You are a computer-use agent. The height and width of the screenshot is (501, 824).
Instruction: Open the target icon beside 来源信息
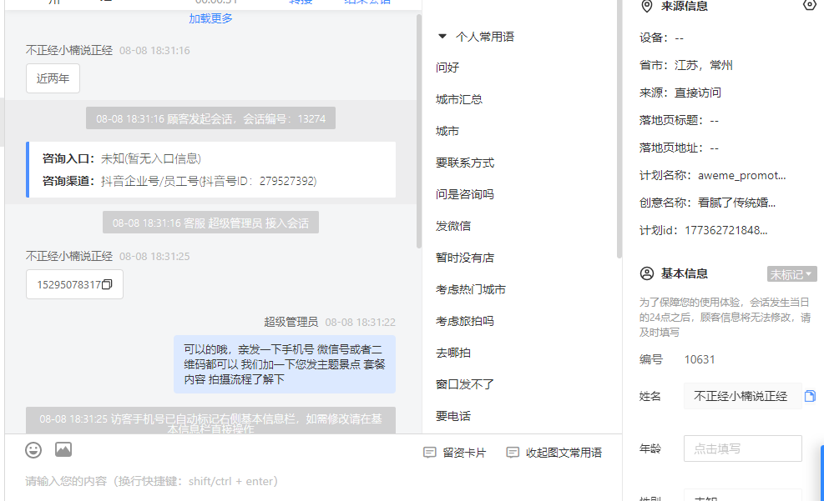[810, 5]
